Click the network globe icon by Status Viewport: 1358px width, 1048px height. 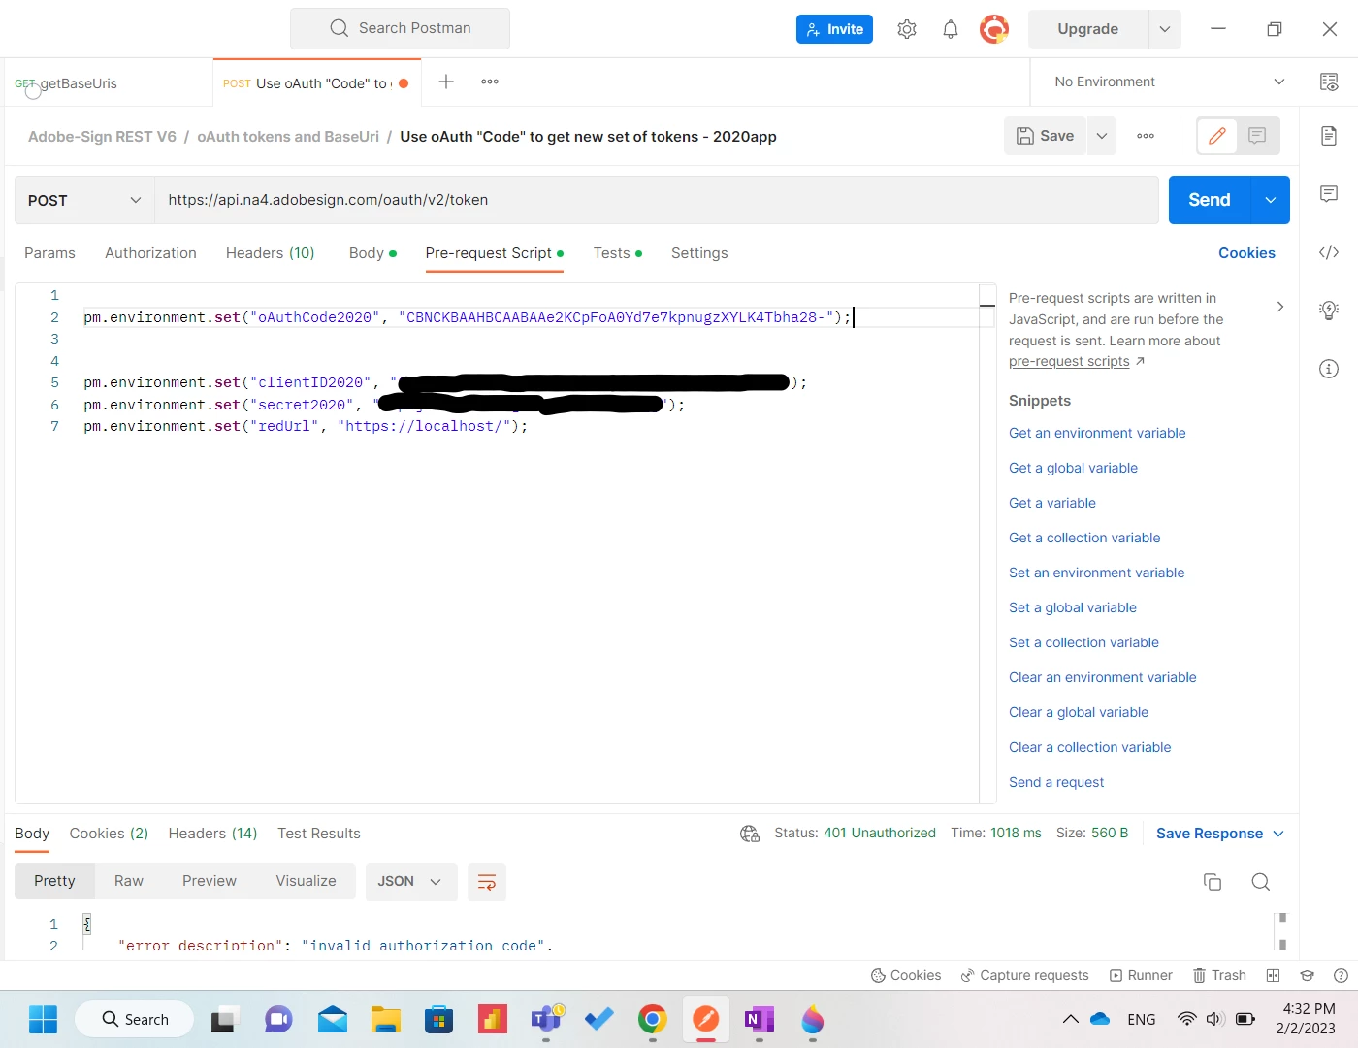[750, 834]
